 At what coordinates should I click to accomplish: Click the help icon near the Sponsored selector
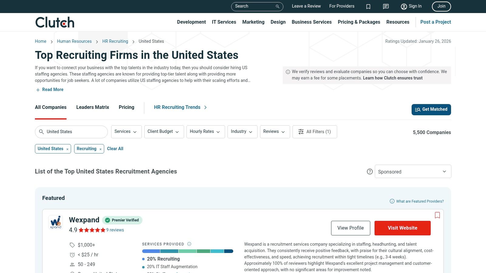coord(370,171)
